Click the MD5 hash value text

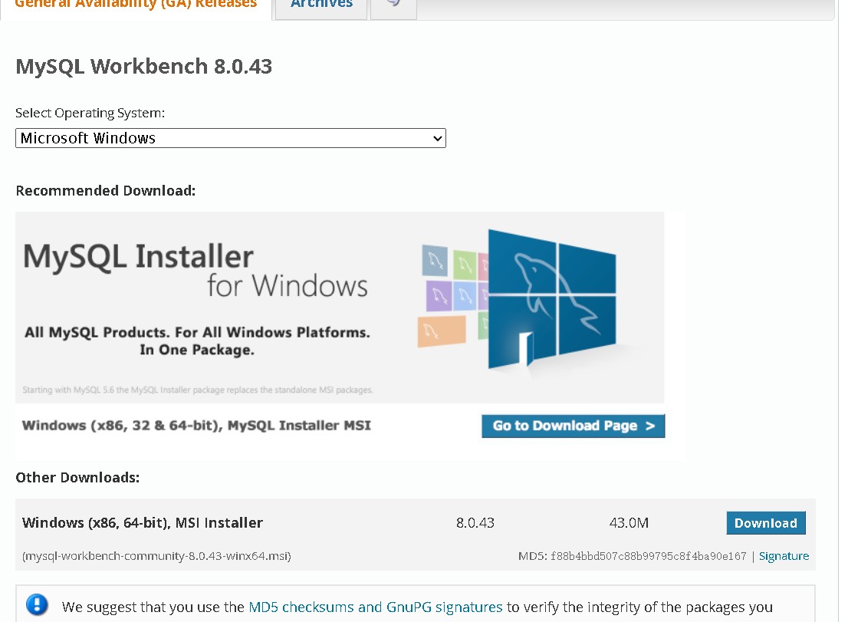(x=648, y=556)
